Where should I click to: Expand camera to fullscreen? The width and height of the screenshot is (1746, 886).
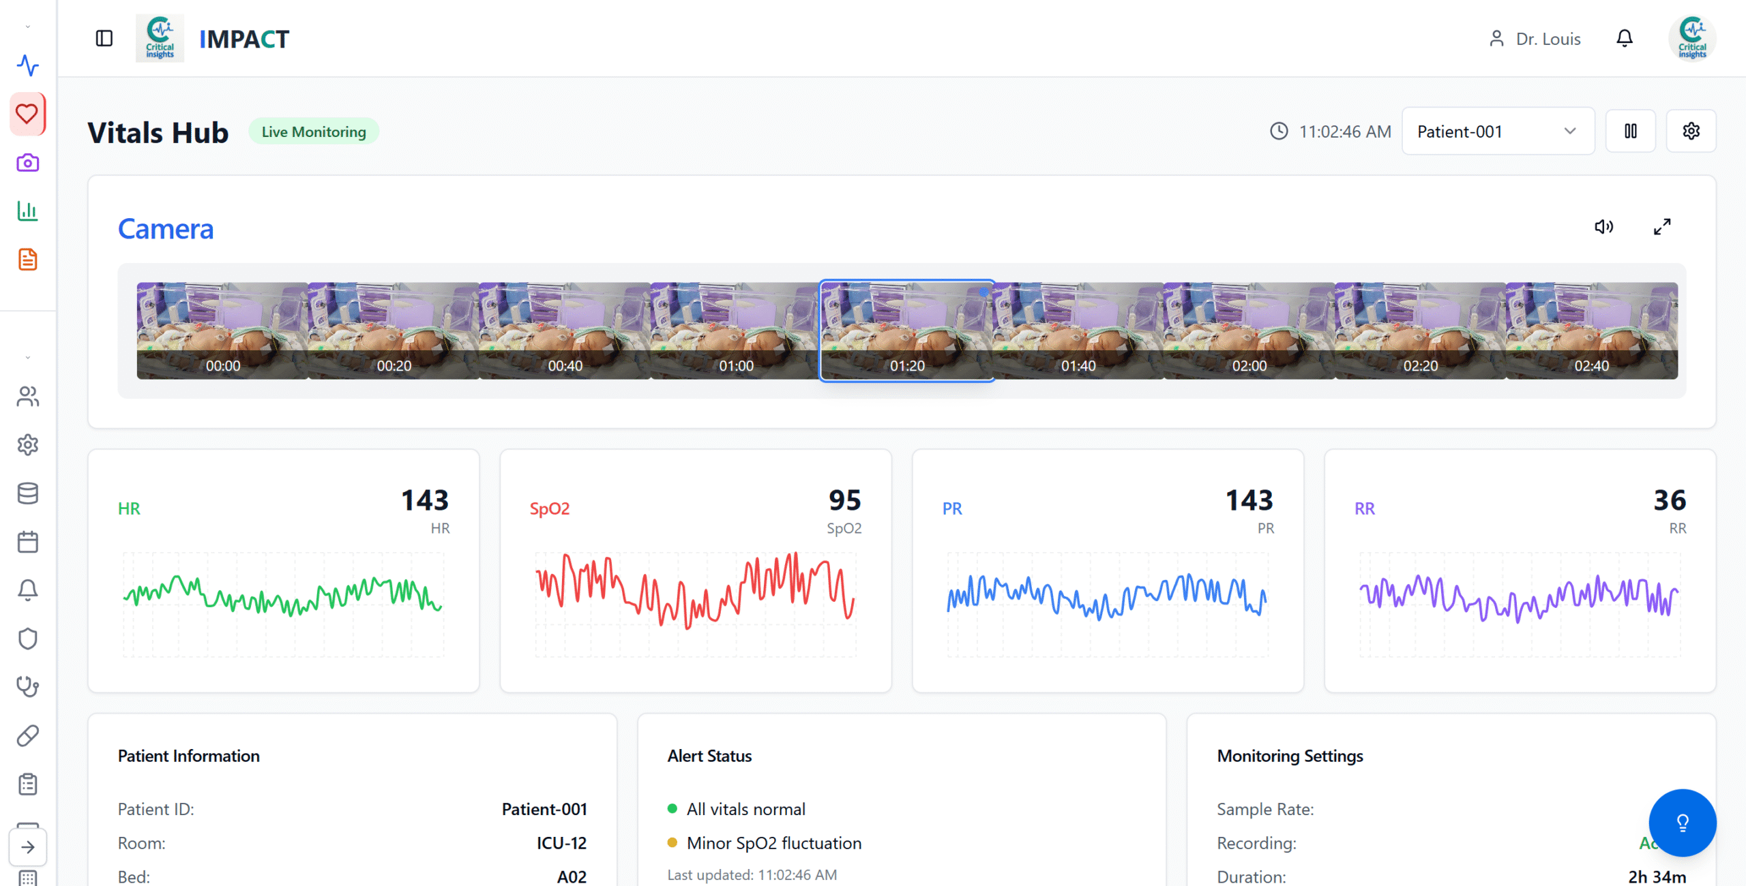tap(1662, 227)
